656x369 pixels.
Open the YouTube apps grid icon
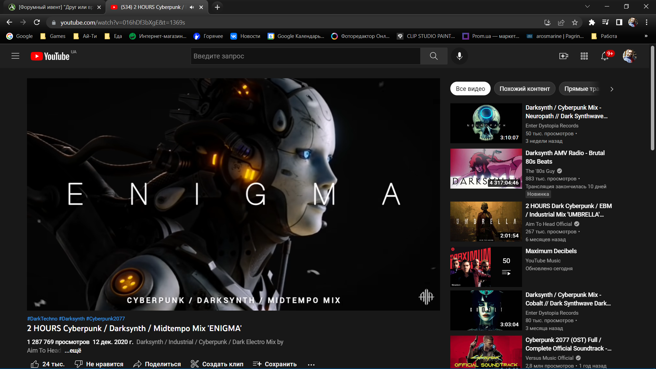pos(584,56)
